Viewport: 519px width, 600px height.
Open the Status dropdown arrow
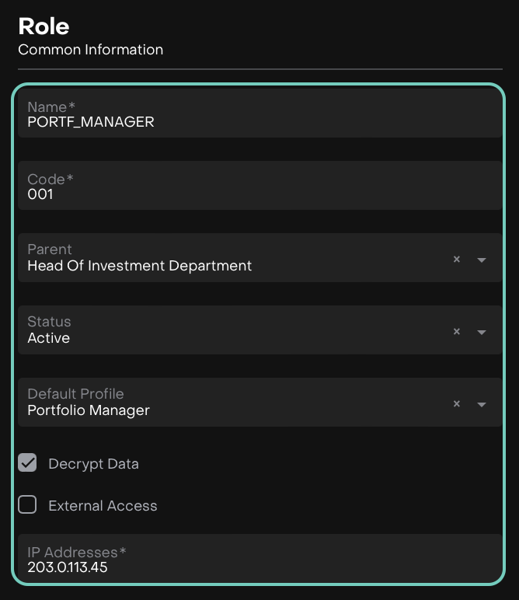pyautogui.click(x=482, y=332)
